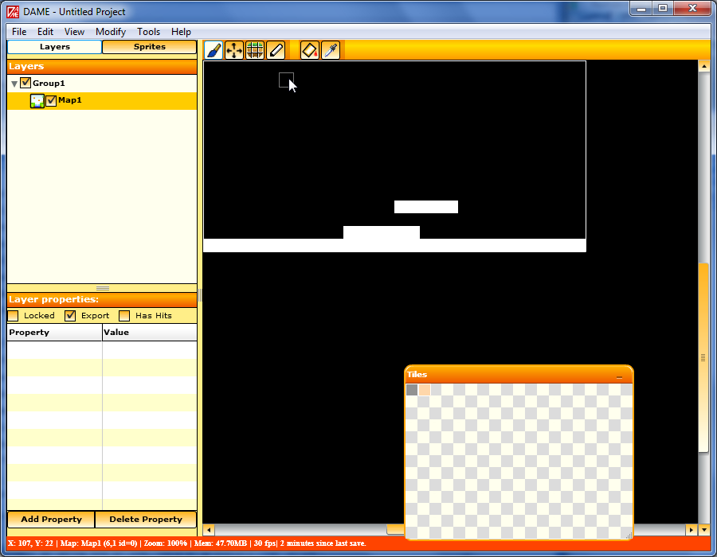Screen dimensions: 717x557
Task: Open the View menu
Action: coord(74,32)
